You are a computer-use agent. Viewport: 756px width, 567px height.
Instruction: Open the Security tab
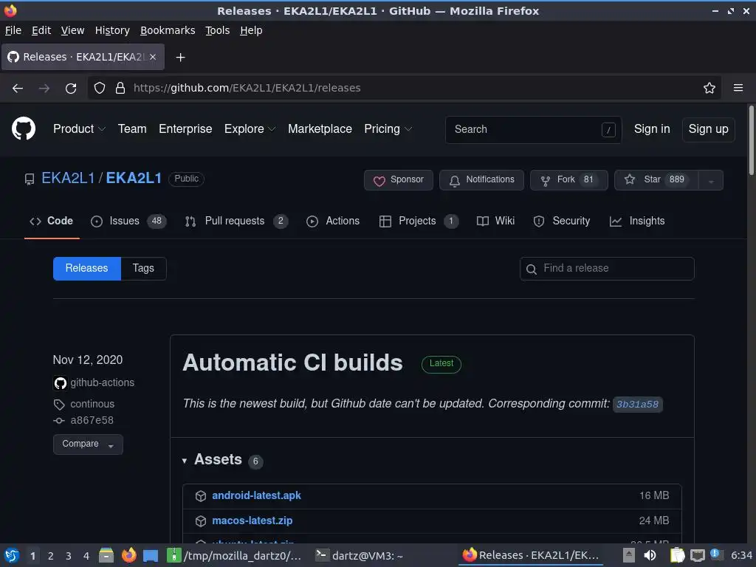coord(562,221)
